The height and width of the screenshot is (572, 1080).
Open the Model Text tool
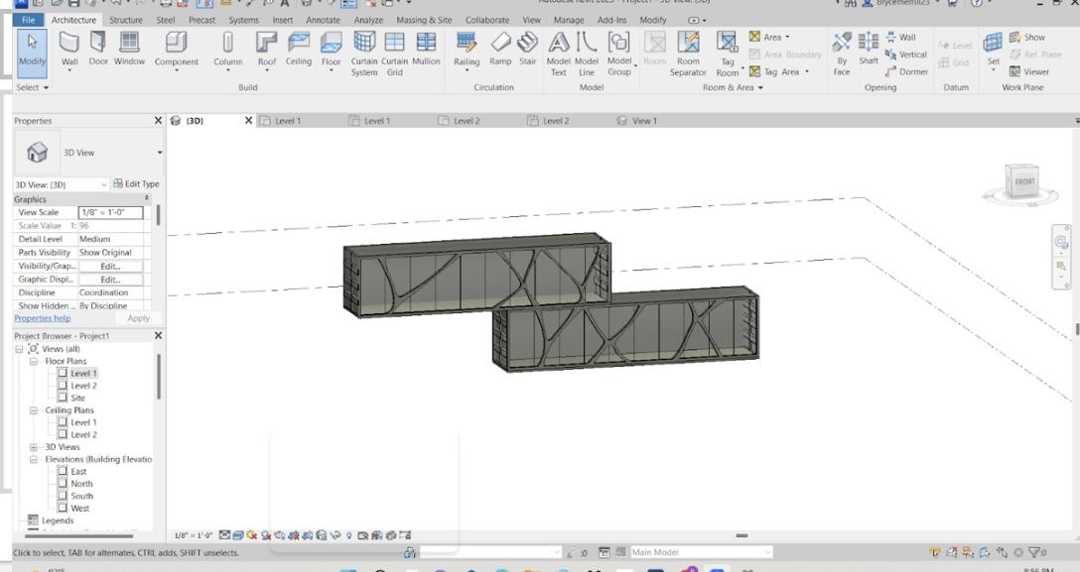click(559, 54)
